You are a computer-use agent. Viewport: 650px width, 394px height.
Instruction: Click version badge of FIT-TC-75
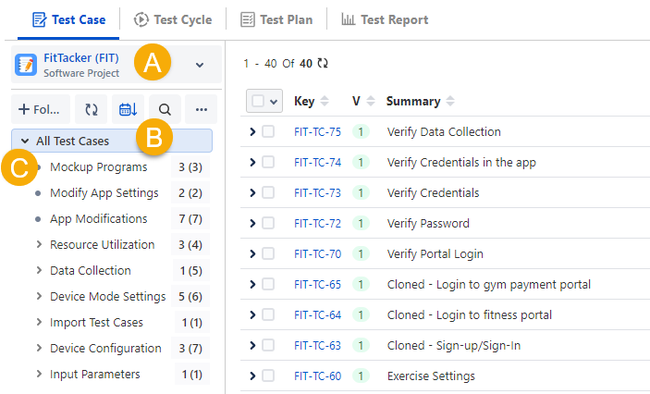(x=361, y=132)
